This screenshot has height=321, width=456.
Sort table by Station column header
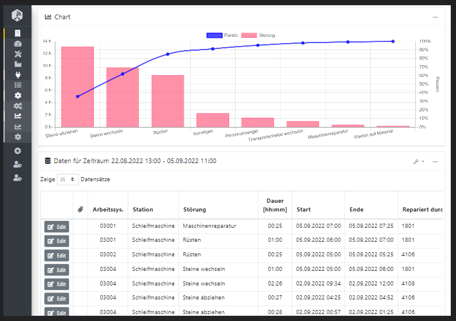143,210
